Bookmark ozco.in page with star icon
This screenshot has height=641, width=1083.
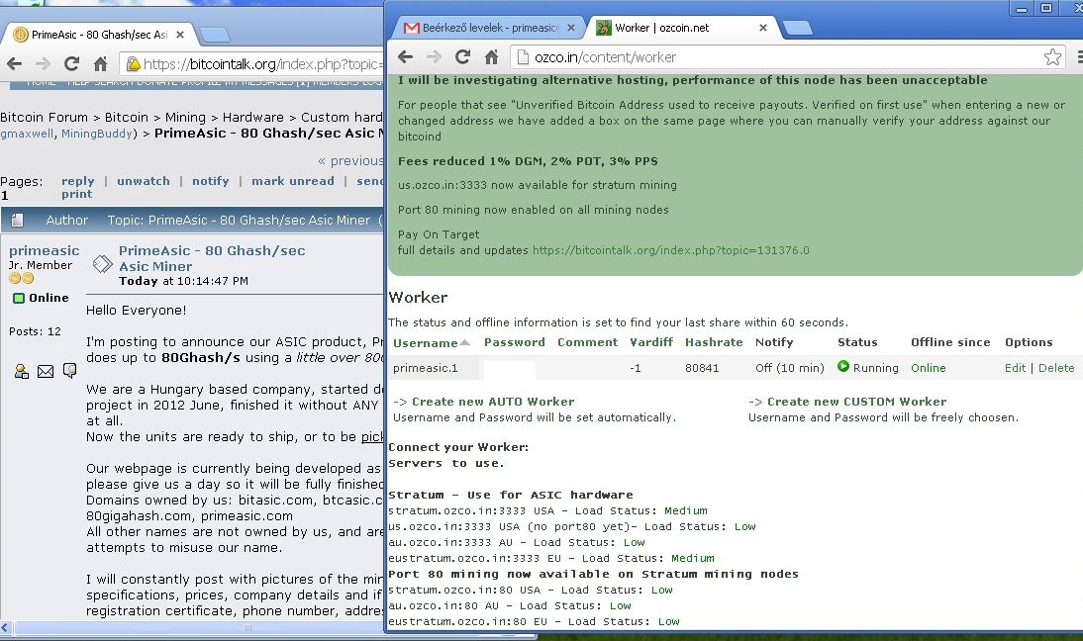[x=1052, y=57]
